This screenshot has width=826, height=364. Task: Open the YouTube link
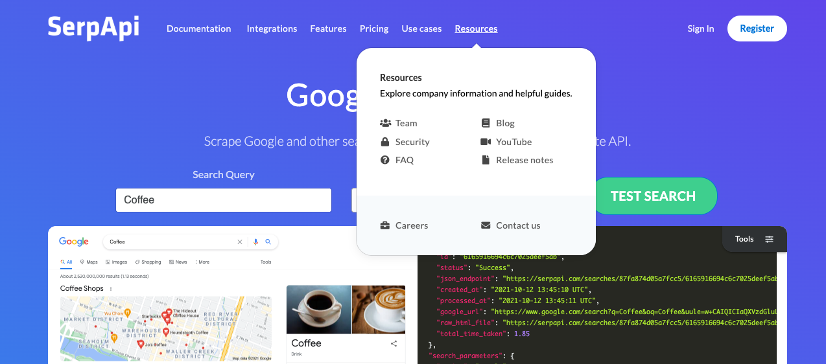[x=513, y=142]
